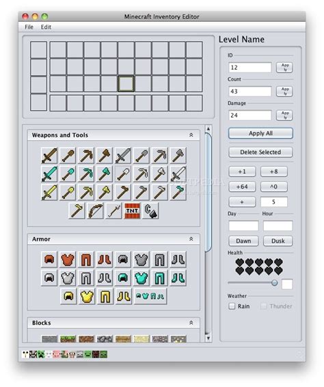
Task: Select the diamond pickaxe icon
Action: (x=86, y=174)
